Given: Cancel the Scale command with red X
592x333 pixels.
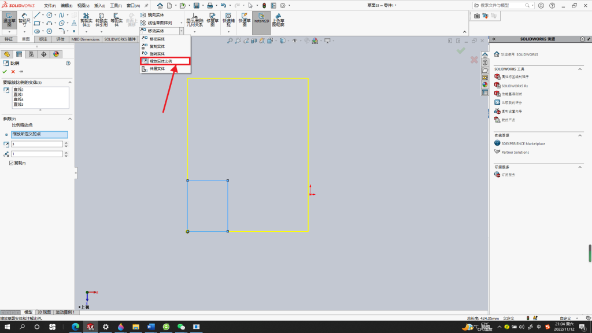Looking at the screenshot, I should click(13, 72).
